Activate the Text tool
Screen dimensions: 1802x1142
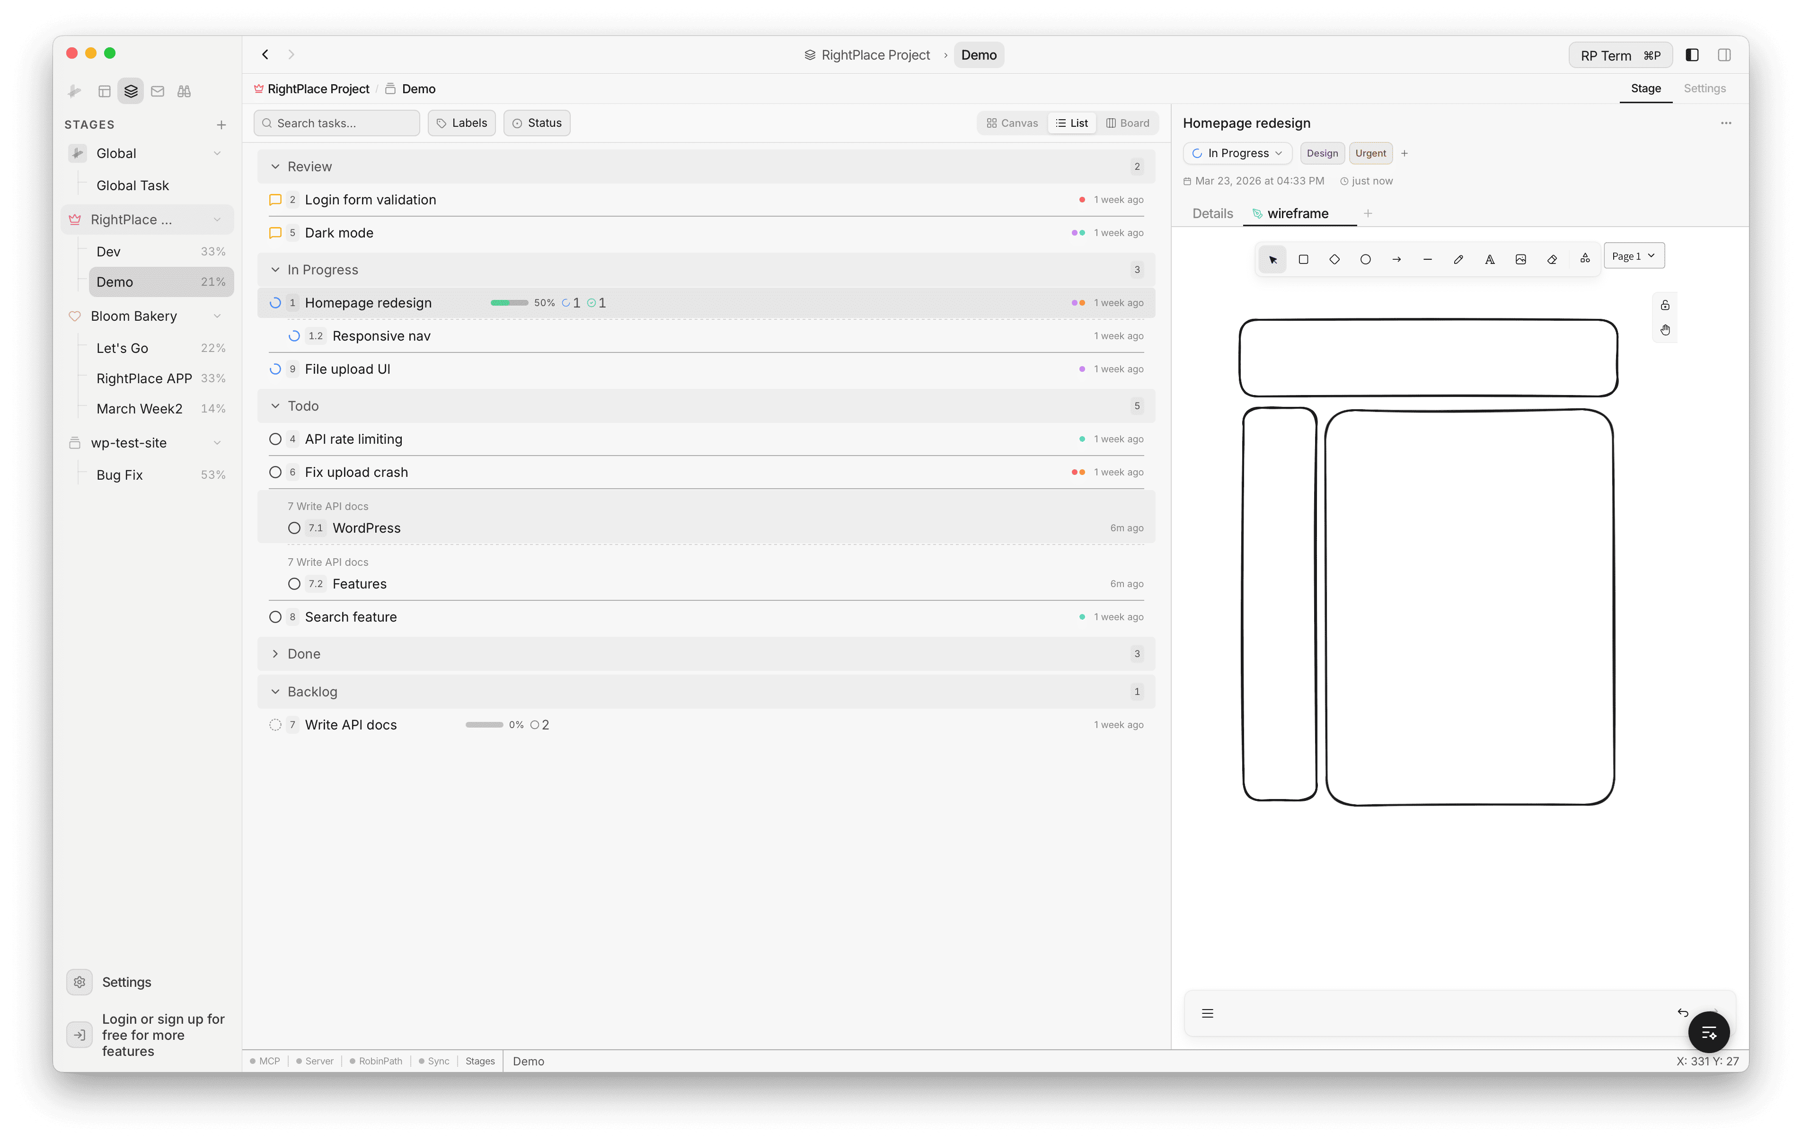tap(1490, 259)
